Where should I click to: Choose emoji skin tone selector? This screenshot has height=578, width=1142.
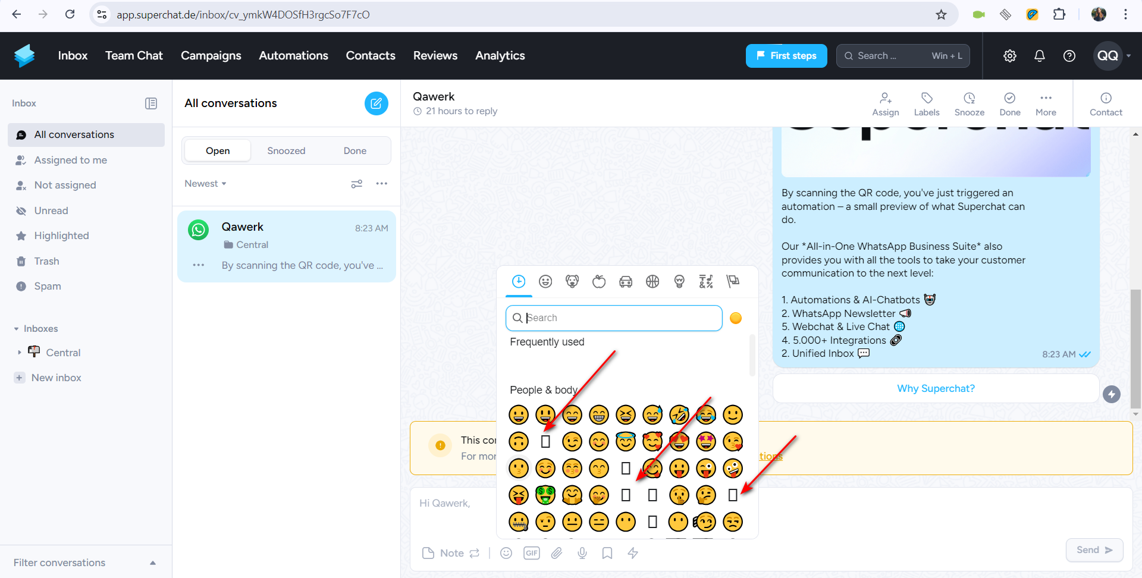(x=736, y=318)
